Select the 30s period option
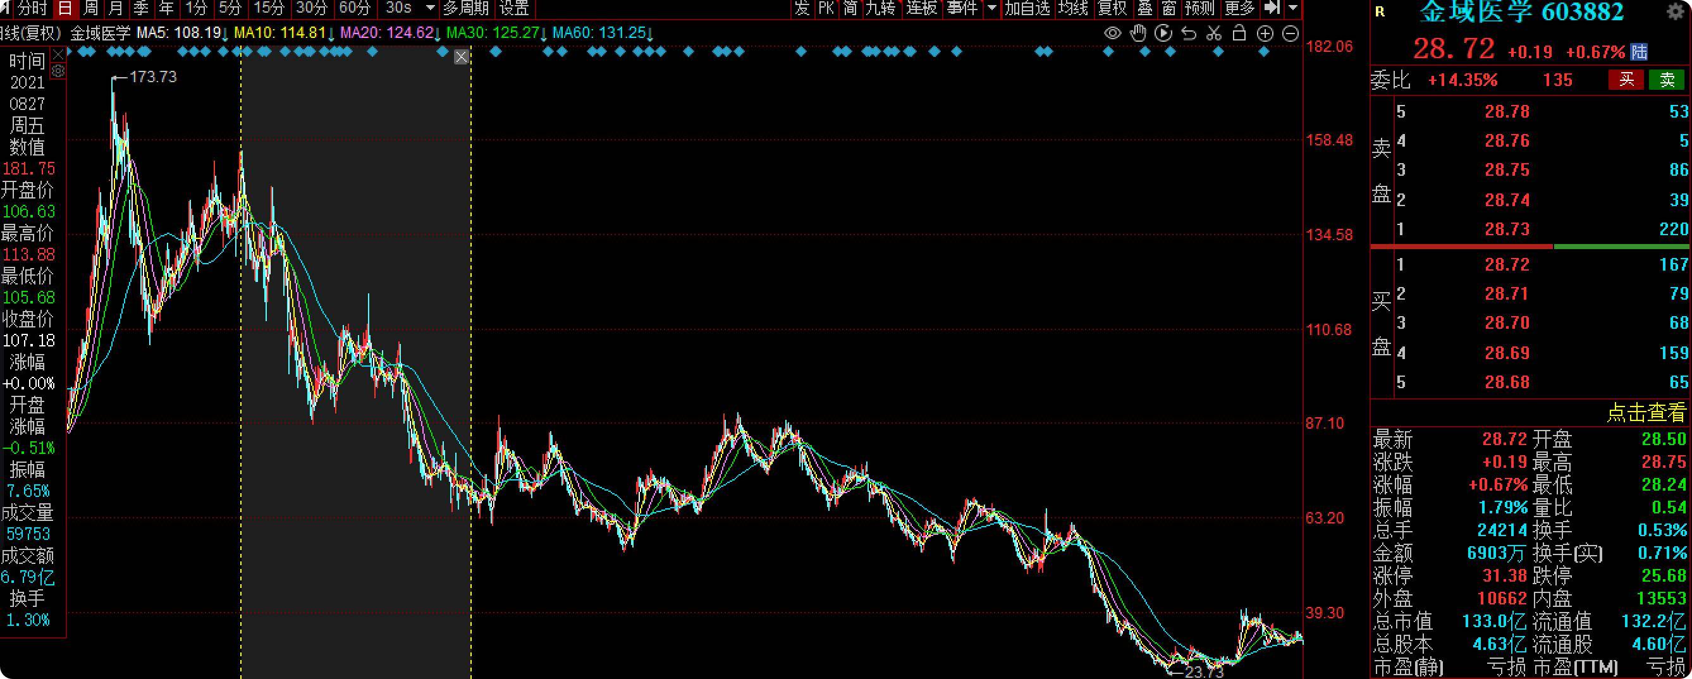The width and height of the screenshot is (1692, 679). (399, 9)
